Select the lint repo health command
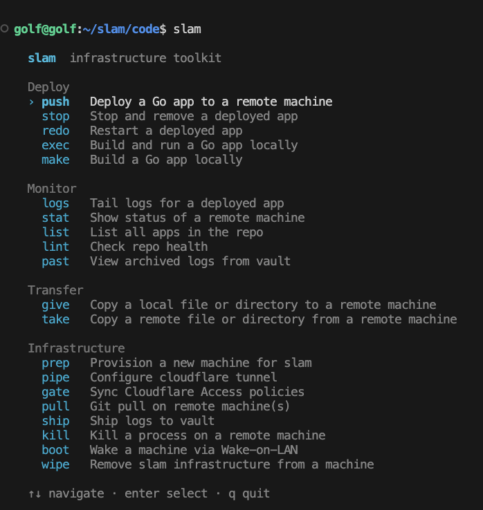The width and height of the screenshot is (483, 510). point(55,247)
